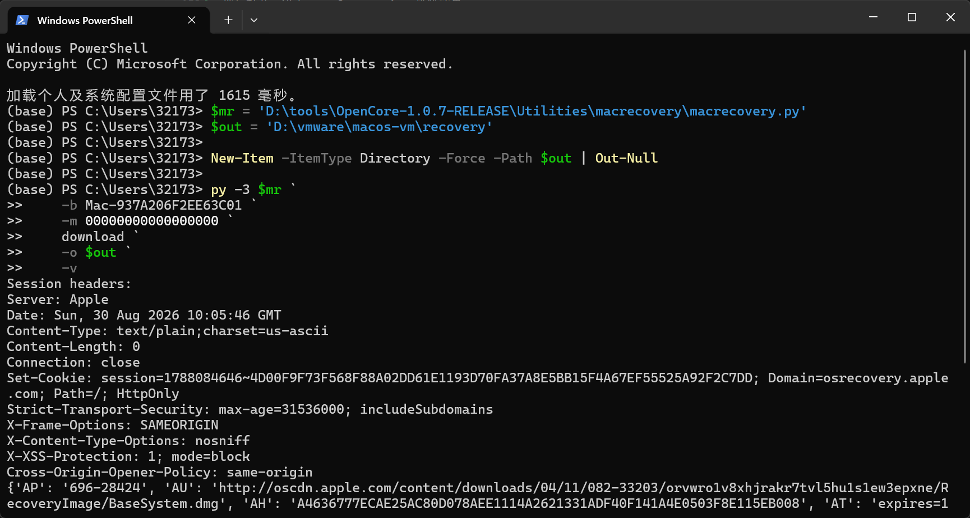The height and width of the screenshot is (518, 970).
Task: Click the 'Connection: close' line
Action: (x=73, y=362)
